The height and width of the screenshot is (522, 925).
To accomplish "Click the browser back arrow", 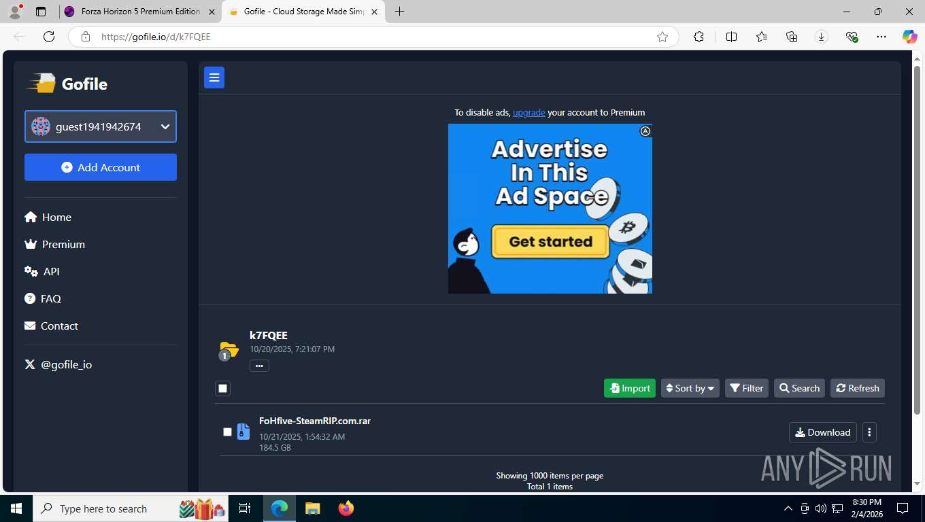I will point(19,37).
